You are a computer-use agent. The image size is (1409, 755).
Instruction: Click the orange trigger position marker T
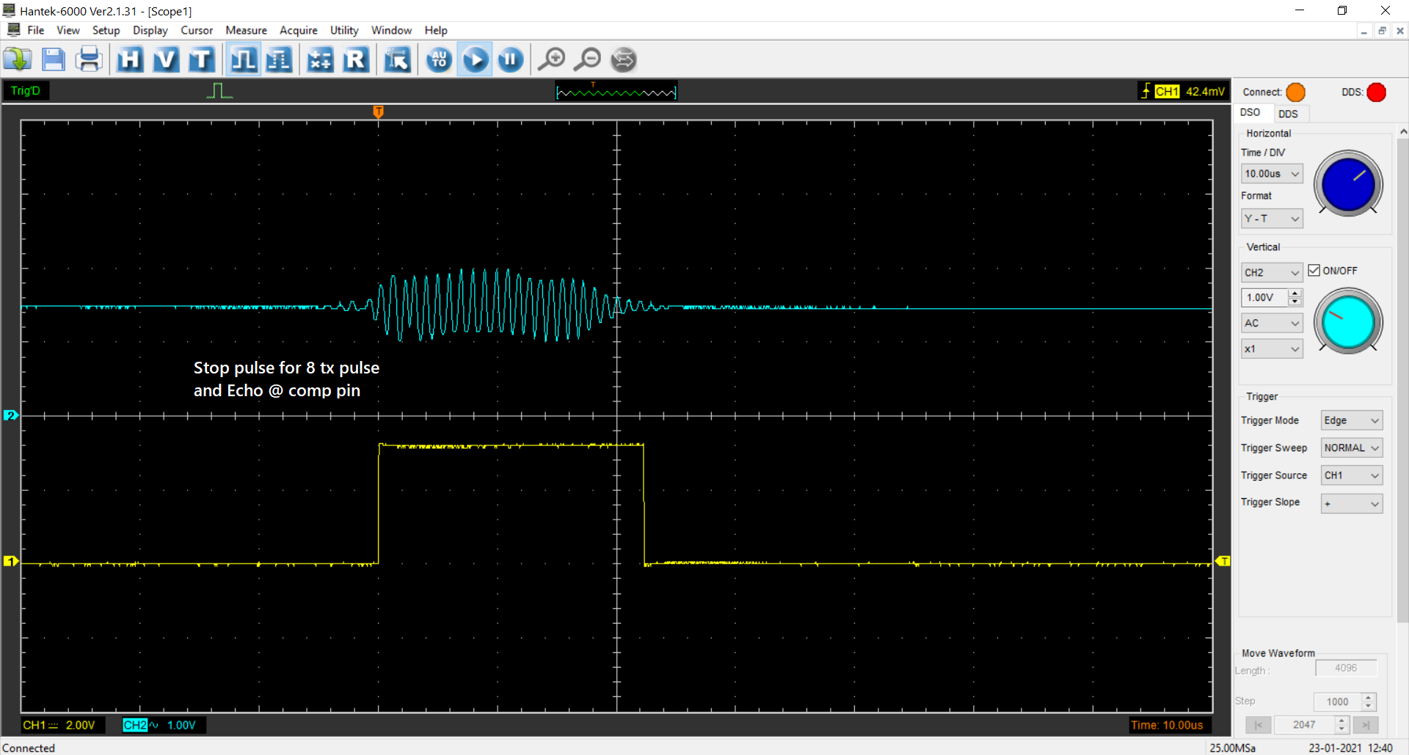click(x=378, y=112)
